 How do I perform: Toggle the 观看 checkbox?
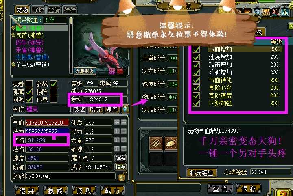point(29,84)
